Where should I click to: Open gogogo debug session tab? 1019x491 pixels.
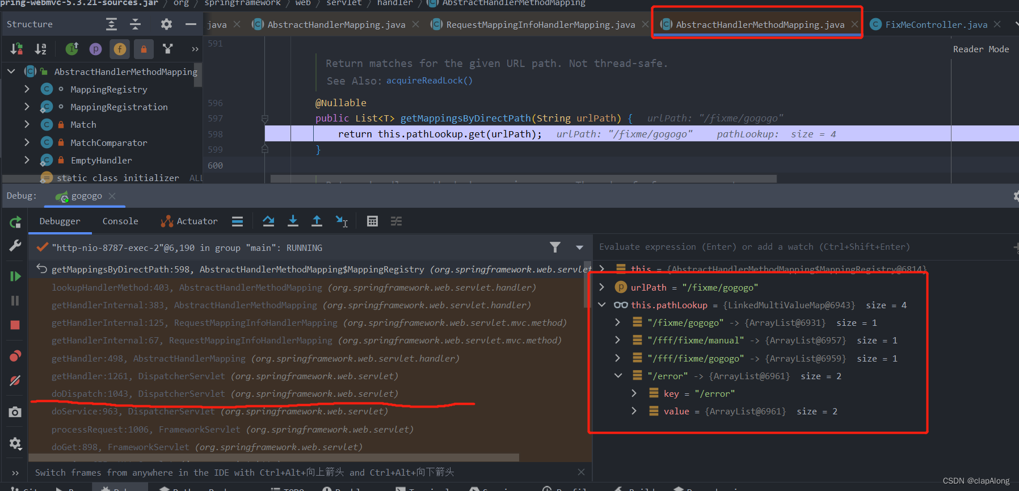tap(86, 196)
